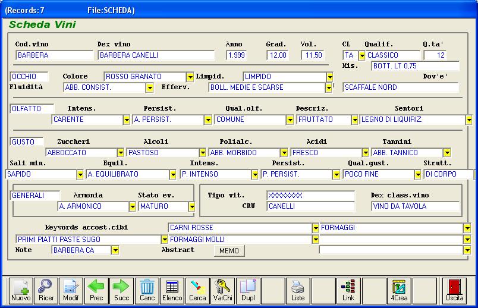
Task: Click the CRU CANELLI field
Action: (x=311, y=206)
